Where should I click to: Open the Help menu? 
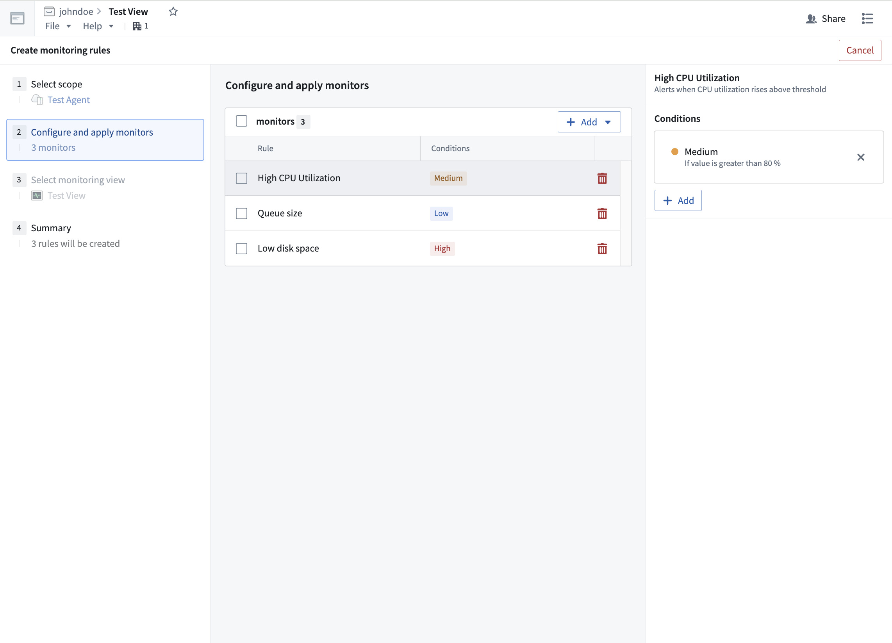(x=98, y=26)
